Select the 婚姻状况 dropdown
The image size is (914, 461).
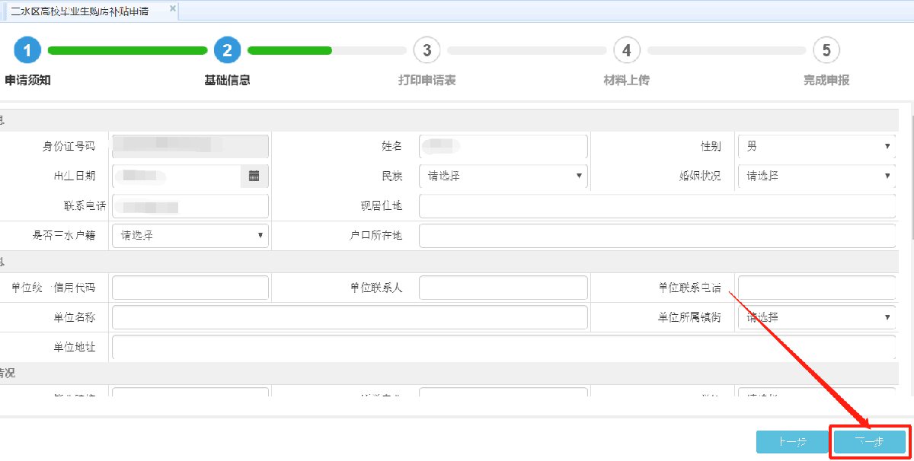pyautogui.click(x=817, y=176)
